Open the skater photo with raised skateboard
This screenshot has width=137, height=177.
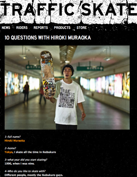click(x=67, y=87)
